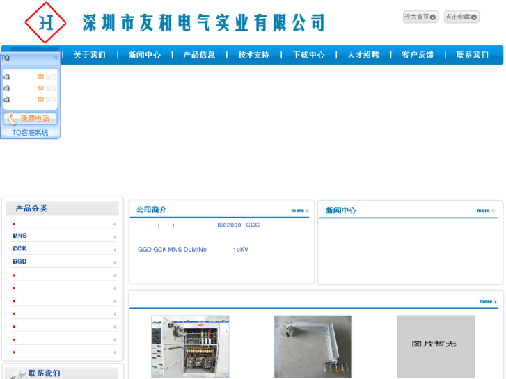Click the topmost orange message envelope icon
The image size is (506, 379).
pyautogui.click(x=40, y=76)
